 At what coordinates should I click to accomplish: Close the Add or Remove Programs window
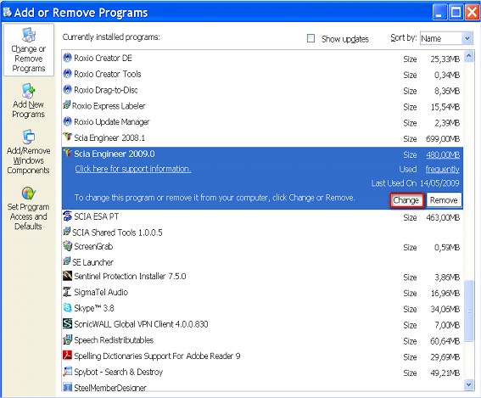tap(472, 13)
